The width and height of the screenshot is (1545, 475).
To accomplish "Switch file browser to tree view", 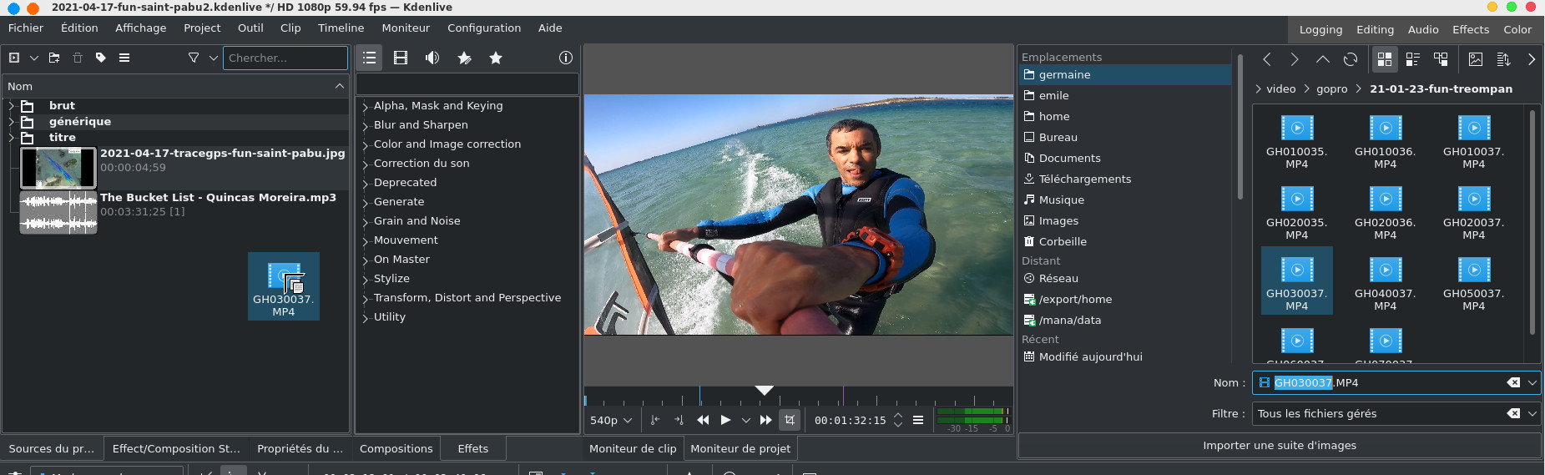I will click(1441, 59).
